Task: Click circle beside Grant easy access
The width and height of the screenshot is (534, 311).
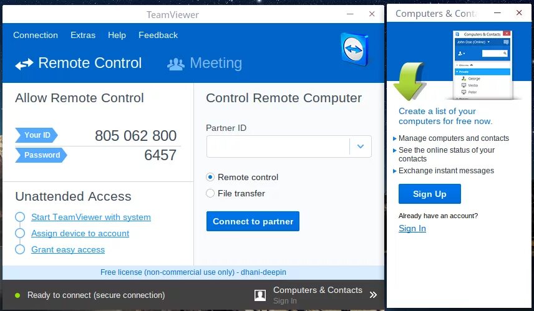Action: 20,249
